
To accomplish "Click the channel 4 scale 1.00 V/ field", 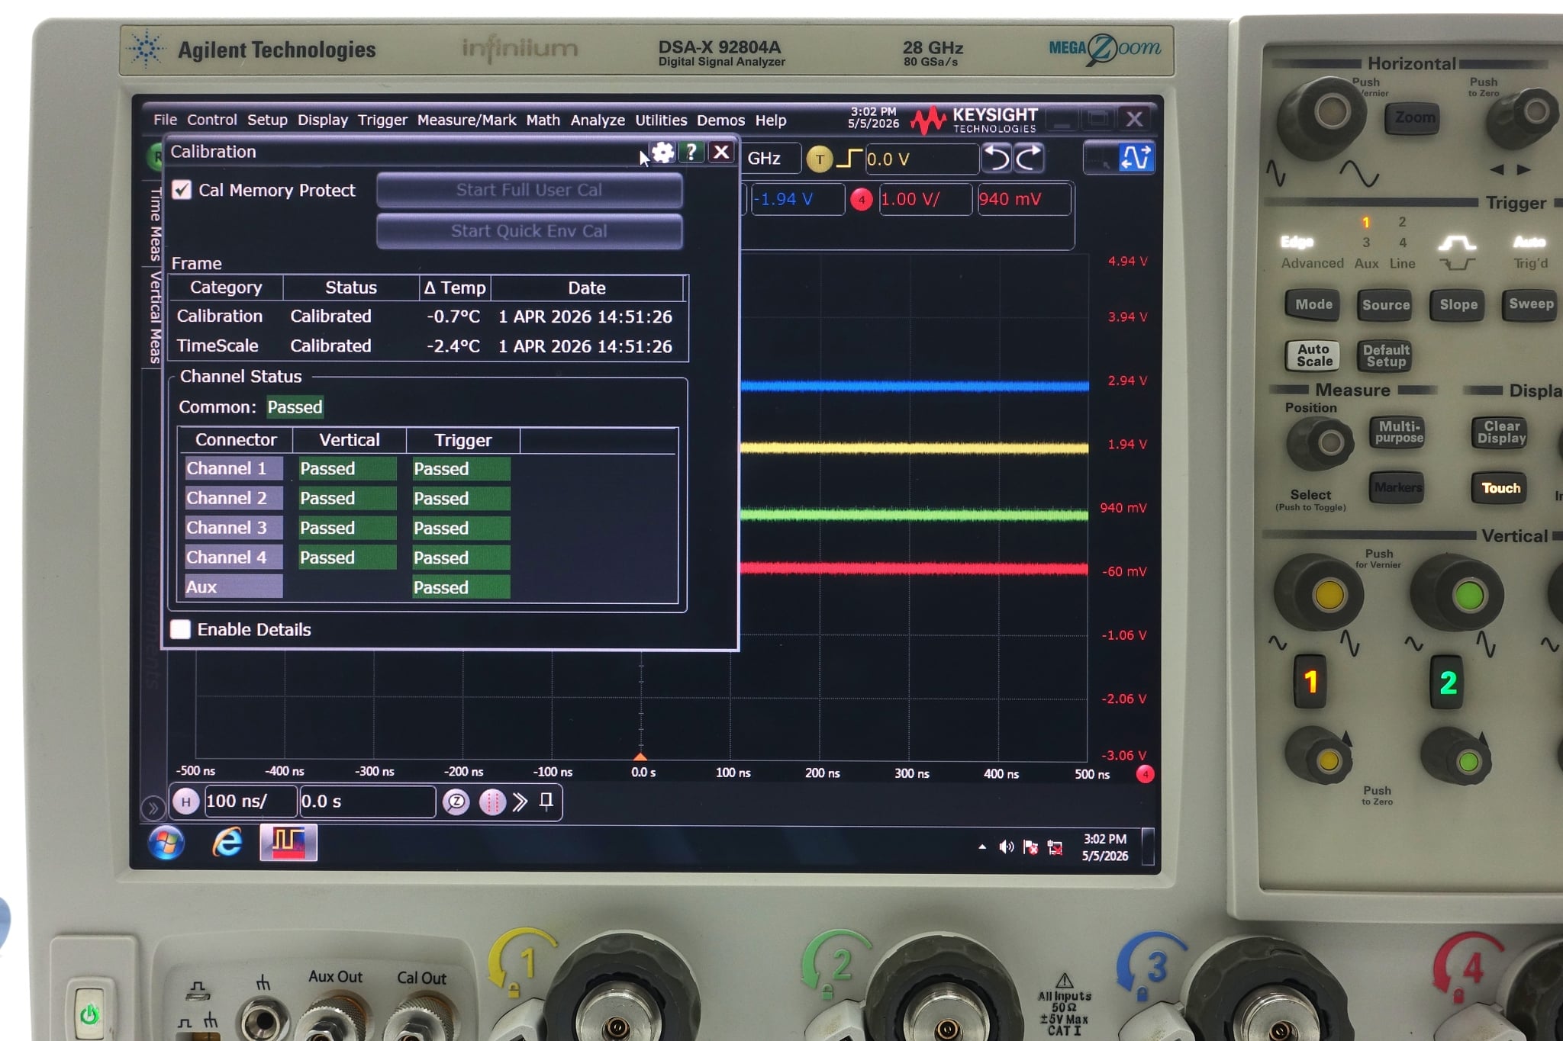I will [x=926, y=199].
